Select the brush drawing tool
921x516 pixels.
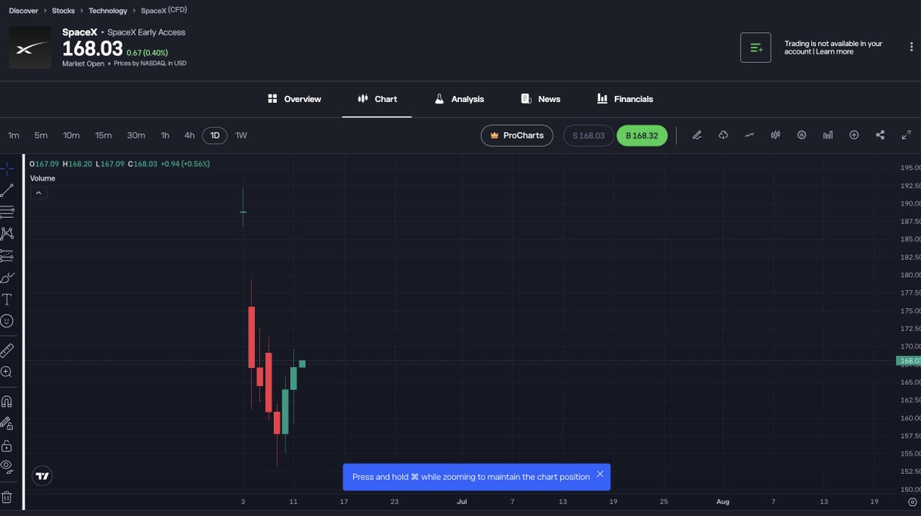7,277
